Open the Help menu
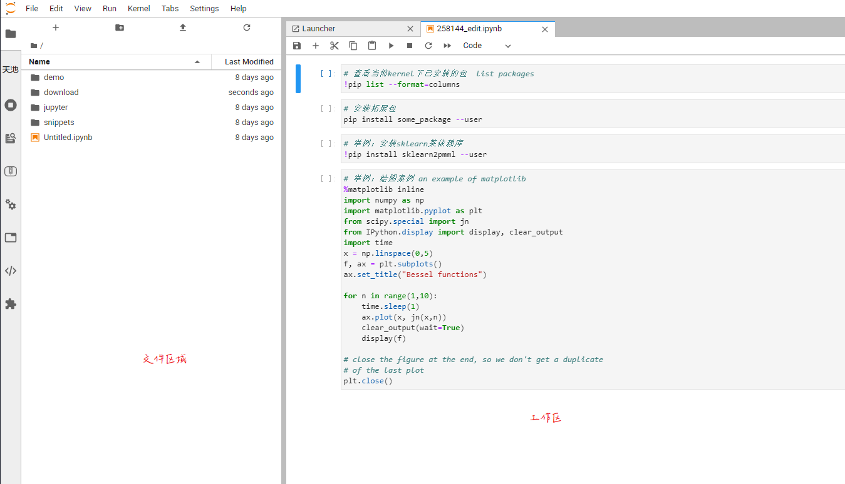845x484 pixels. [238, 9]
